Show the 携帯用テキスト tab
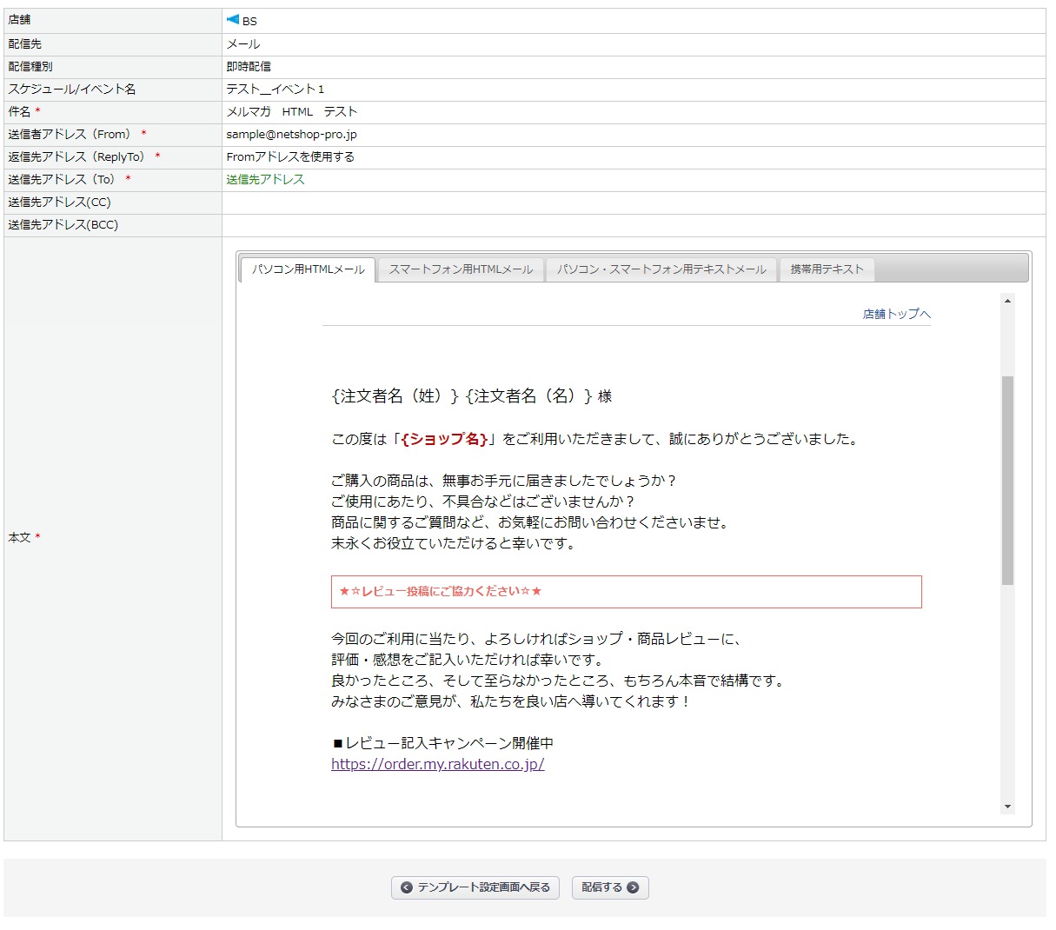The height and width of the screenshot is (930, 1056). (827, 269)
